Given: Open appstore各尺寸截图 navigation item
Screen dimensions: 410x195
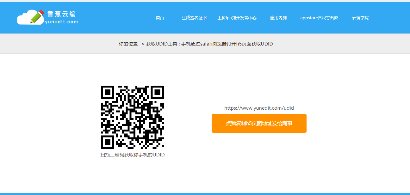Looking at the screenshot, I should tap(319, 18).
